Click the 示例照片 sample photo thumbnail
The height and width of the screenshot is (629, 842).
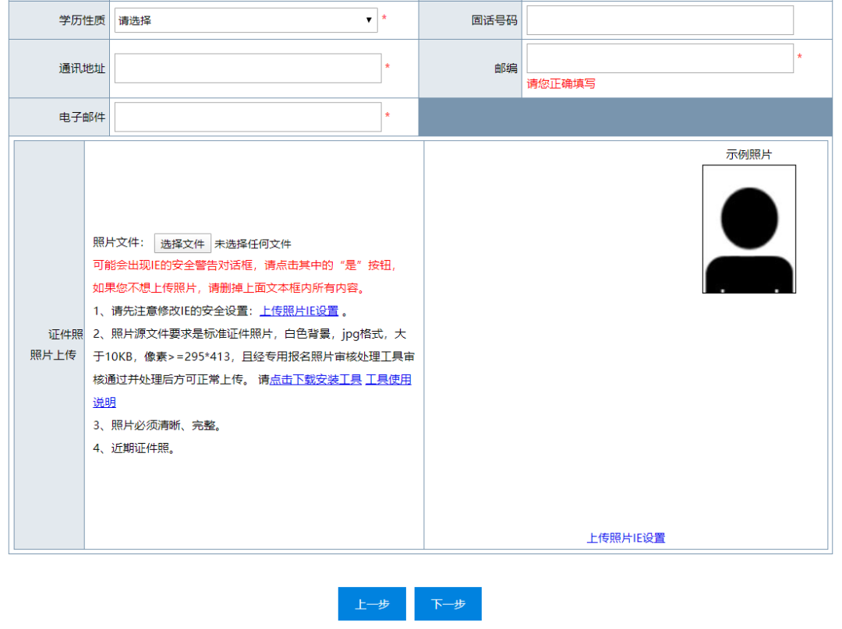748,229
